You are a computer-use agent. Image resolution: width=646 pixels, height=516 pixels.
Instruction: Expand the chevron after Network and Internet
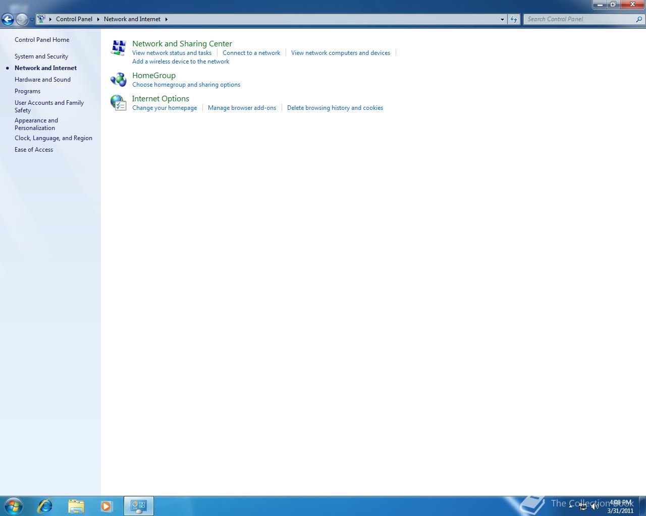pyautogui.click(x=166, y=19)
